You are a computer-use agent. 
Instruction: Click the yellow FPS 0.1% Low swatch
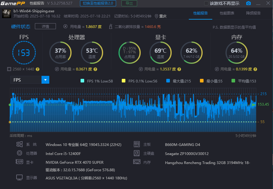[124, 81]
